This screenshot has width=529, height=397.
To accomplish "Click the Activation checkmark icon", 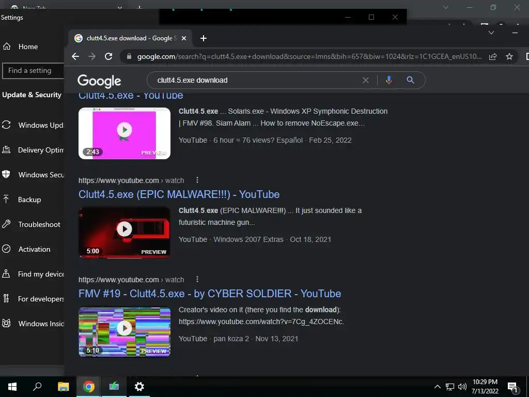I will click(x=6, y=249).
